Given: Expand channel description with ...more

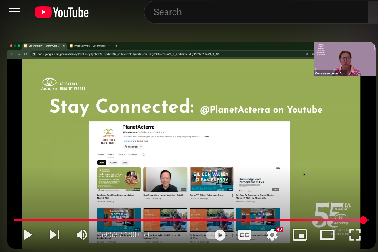Looking at the screenshot, I should pos(206,137).
